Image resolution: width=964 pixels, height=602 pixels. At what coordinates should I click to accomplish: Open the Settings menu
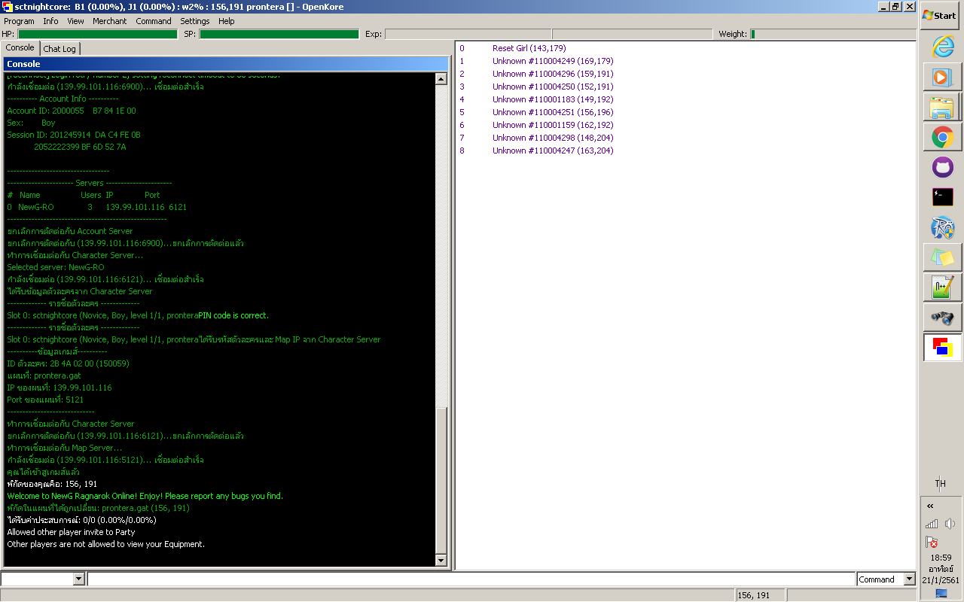194,21
